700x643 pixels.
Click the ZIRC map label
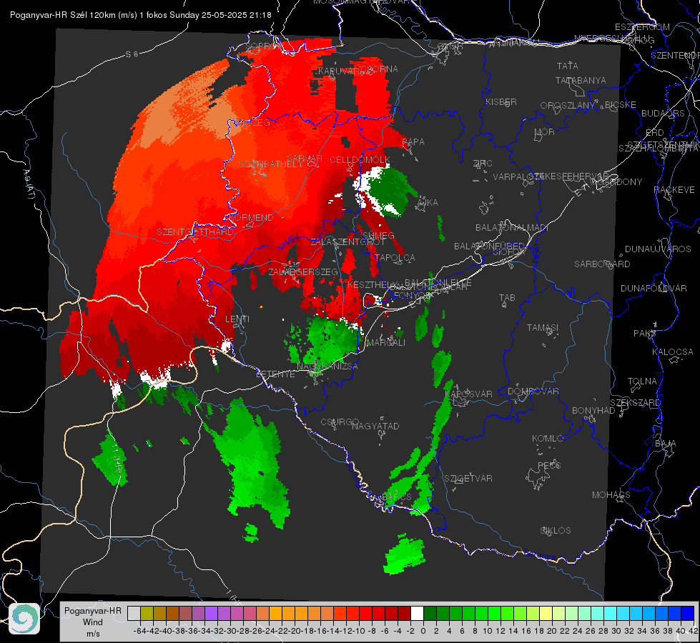(483, 164)
